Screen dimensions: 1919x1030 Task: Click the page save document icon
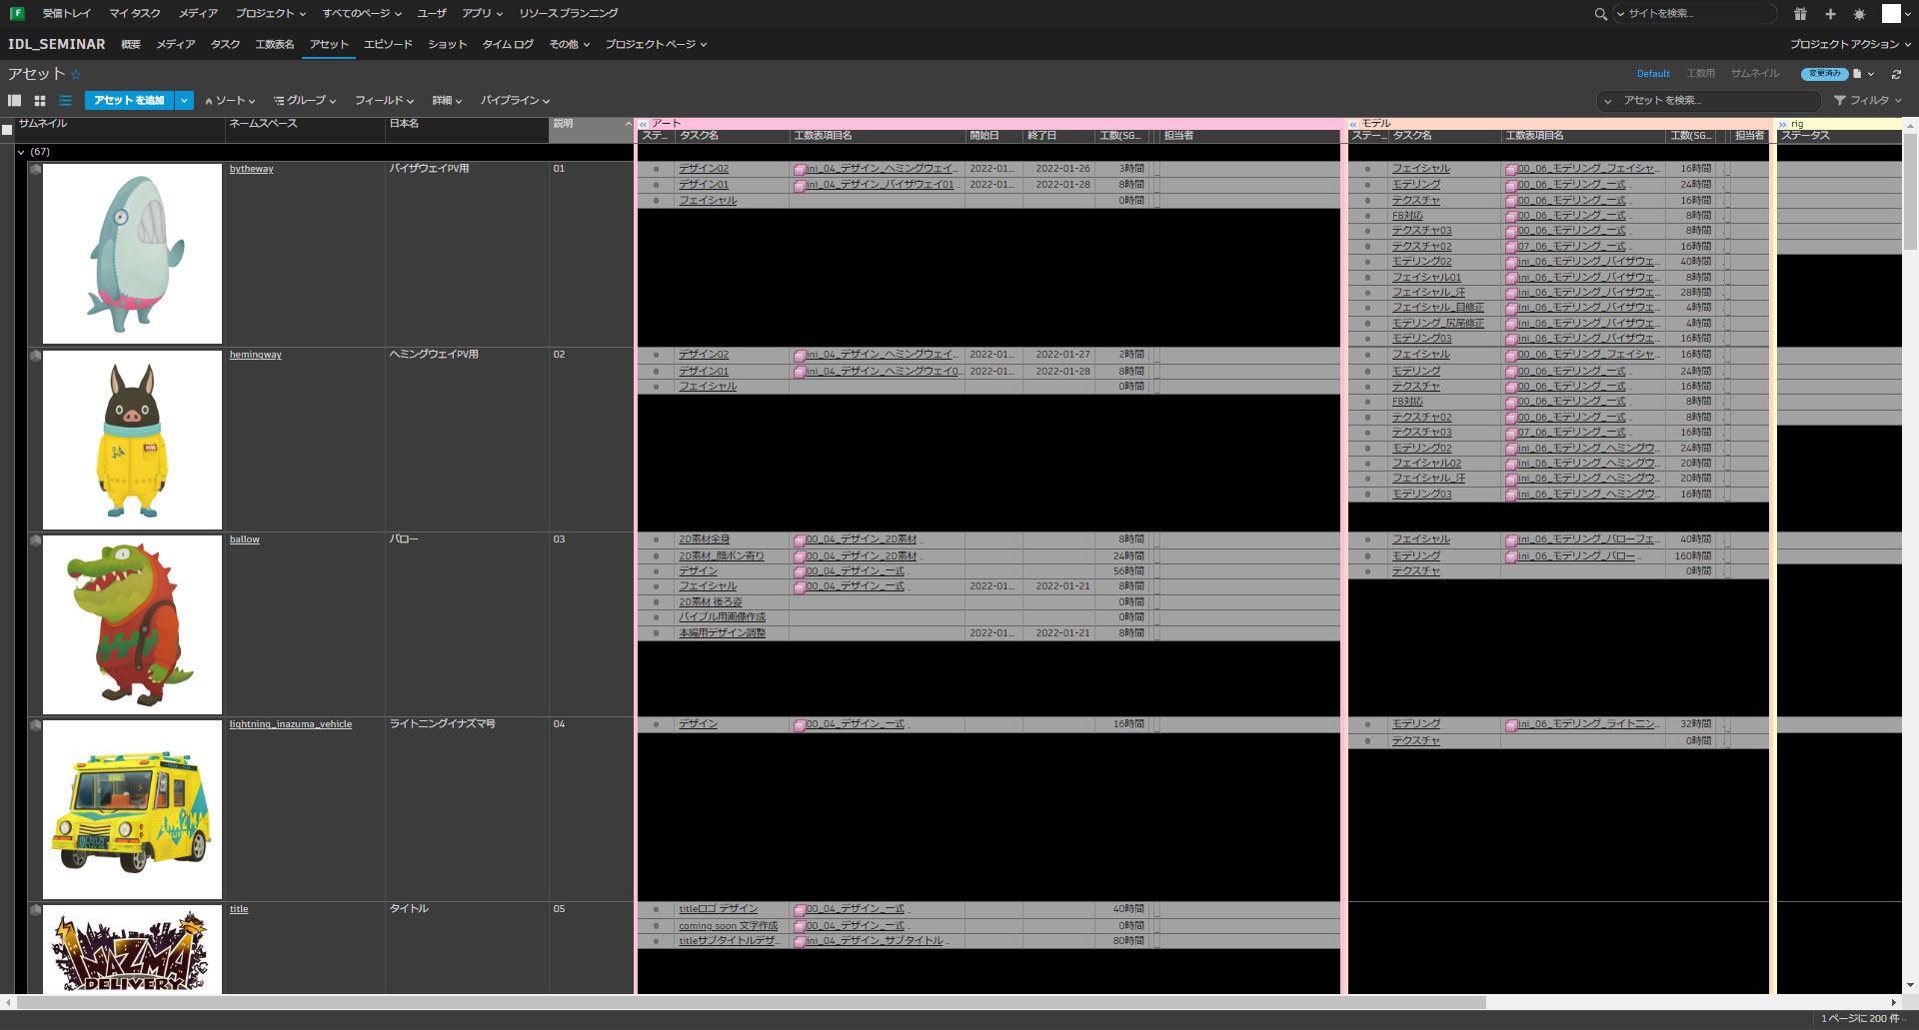pos(1857,74)
